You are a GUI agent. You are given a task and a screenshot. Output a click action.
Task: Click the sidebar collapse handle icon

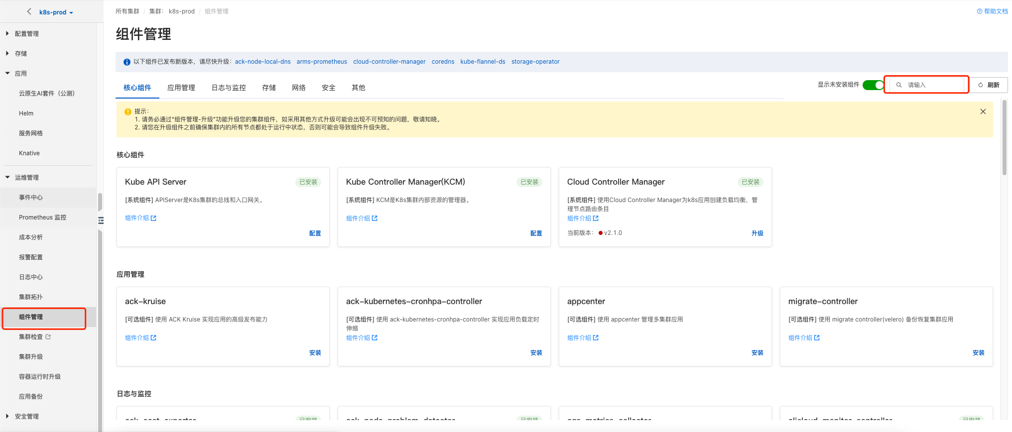[x=101, y=220]
